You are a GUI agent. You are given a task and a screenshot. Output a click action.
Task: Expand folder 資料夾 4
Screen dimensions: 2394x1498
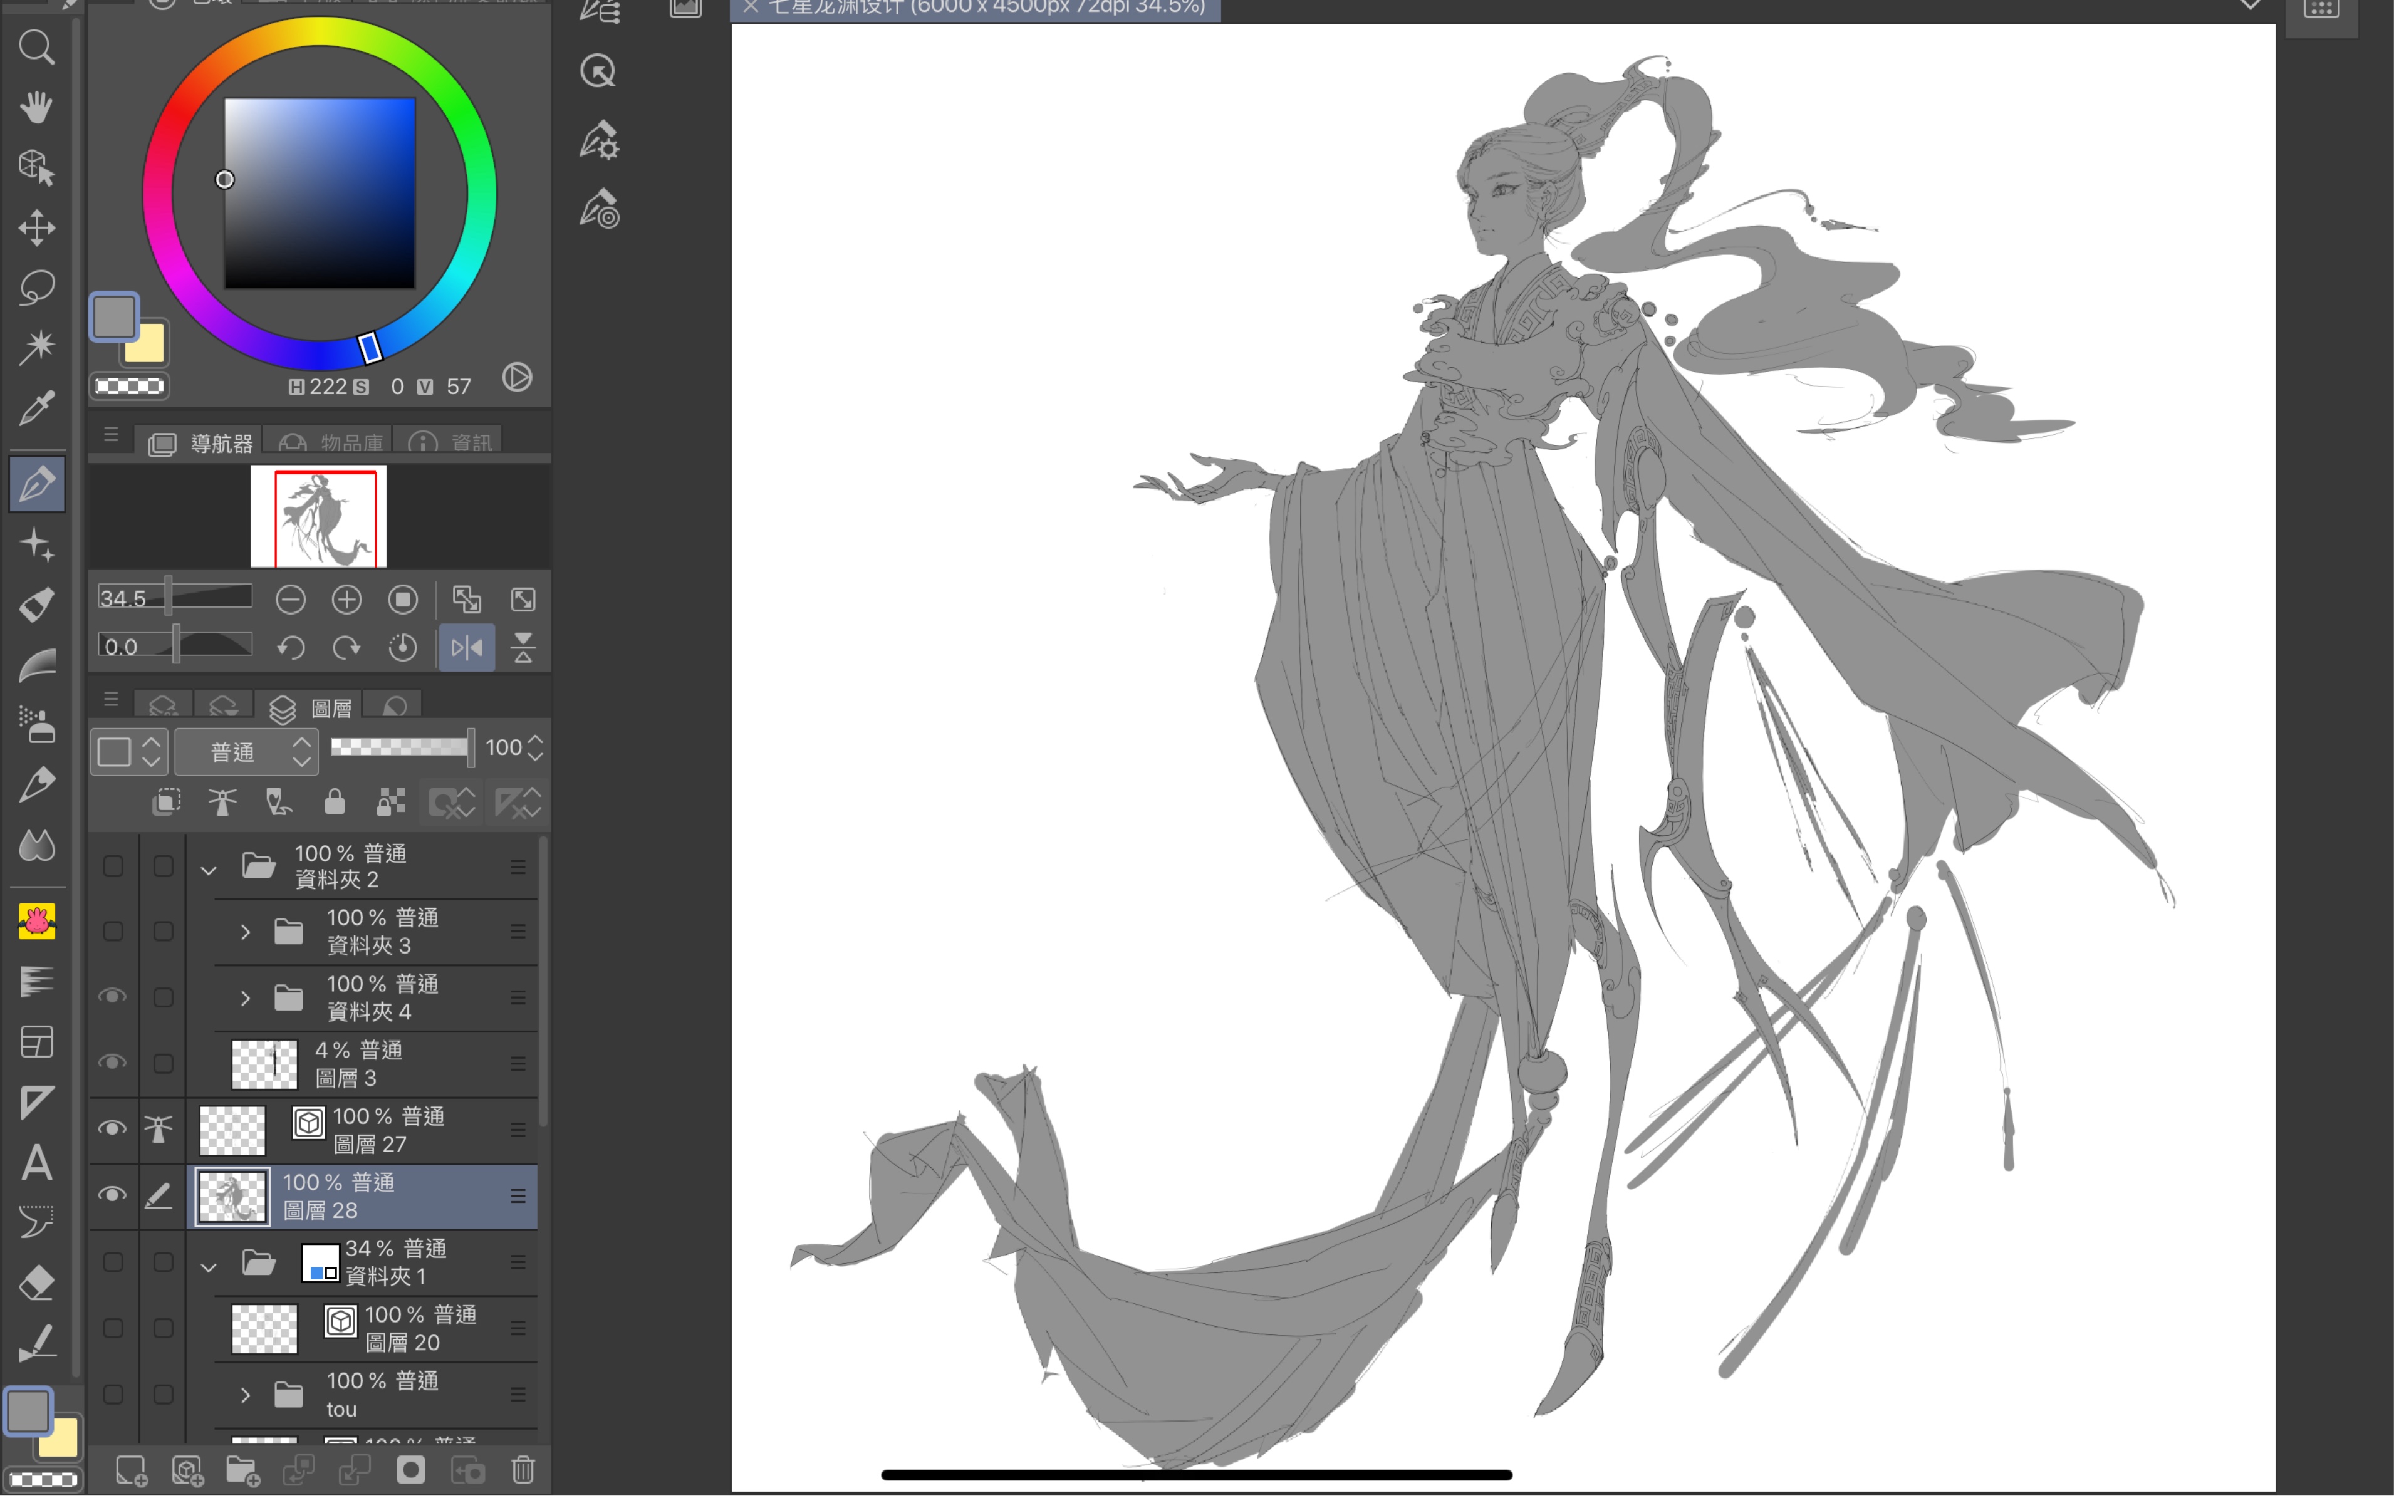[x=244, y=997]
